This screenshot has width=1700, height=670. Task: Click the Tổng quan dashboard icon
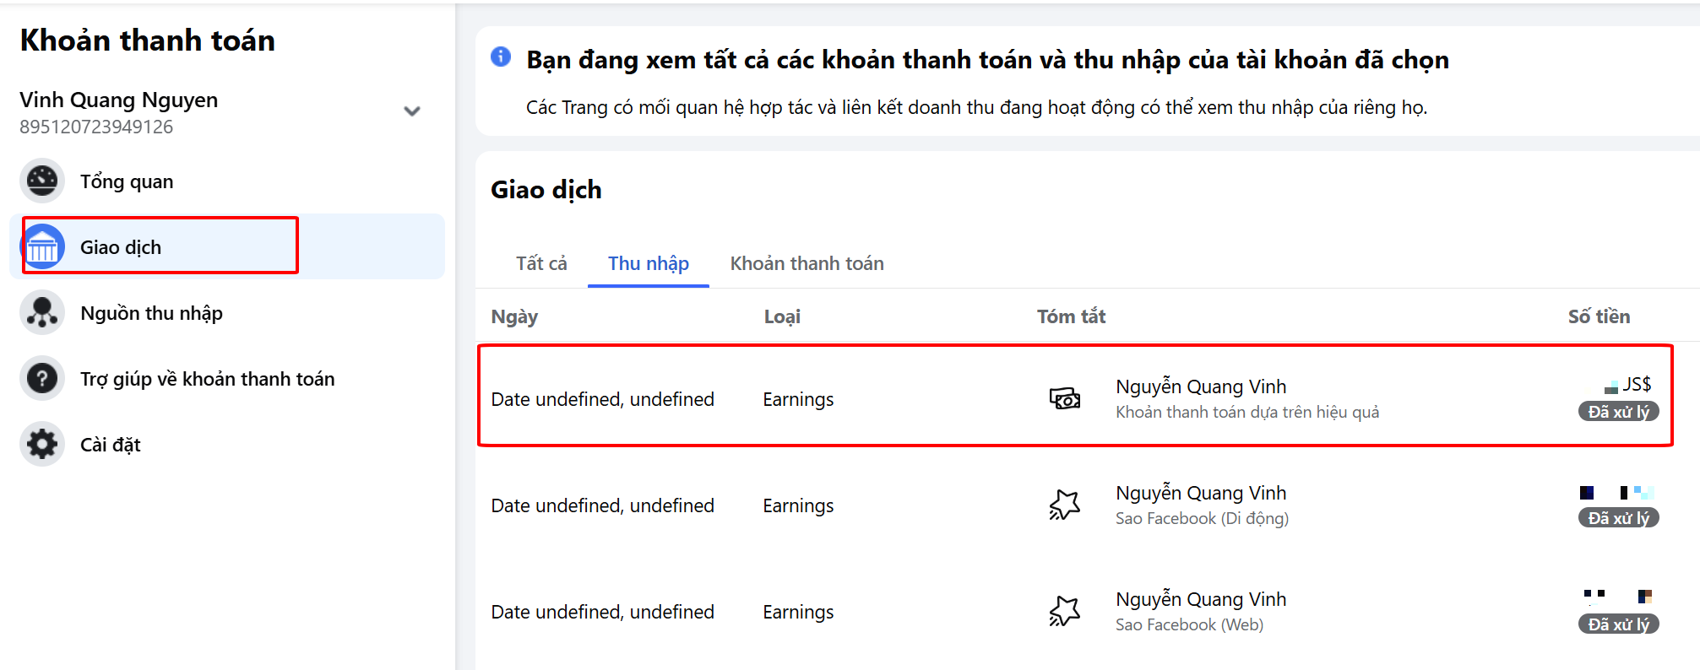[x=42, y=181]
